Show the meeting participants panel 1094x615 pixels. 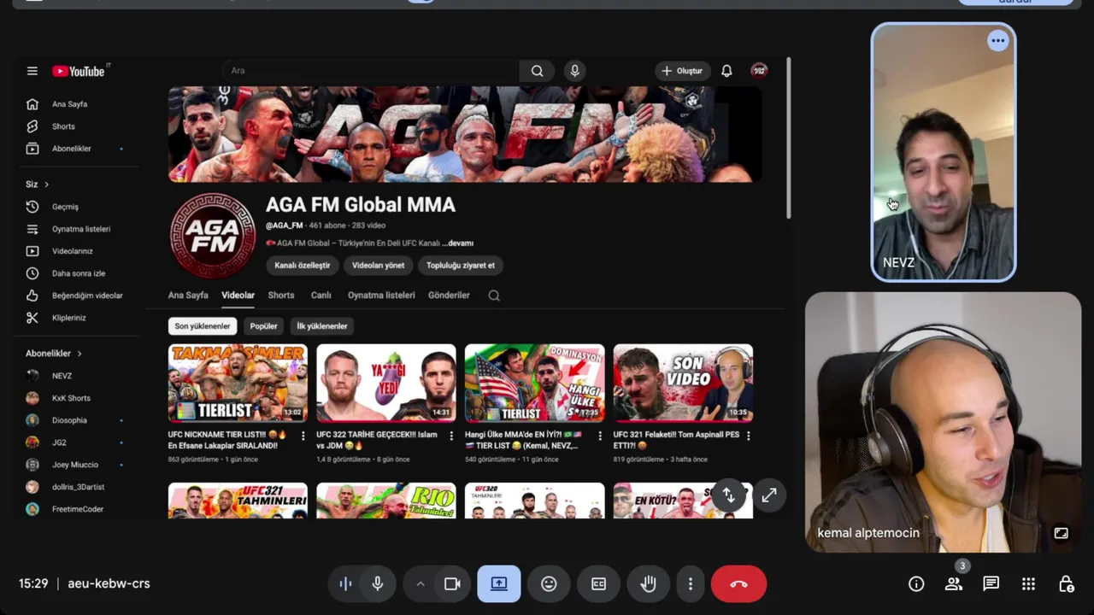tap(954, 584)
